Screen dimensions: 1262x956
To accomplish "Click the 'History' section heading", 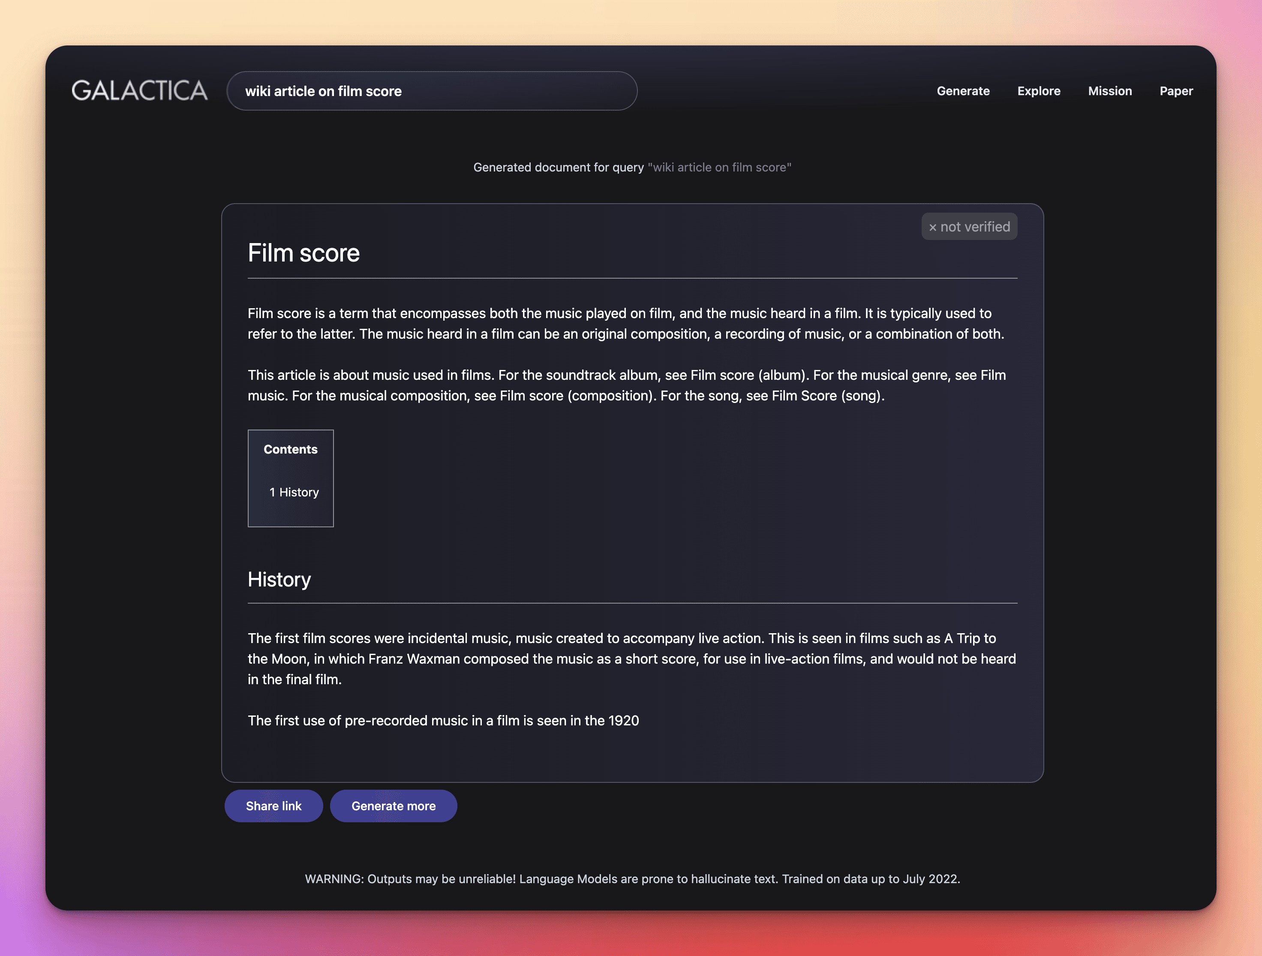I will click(279, 580).
